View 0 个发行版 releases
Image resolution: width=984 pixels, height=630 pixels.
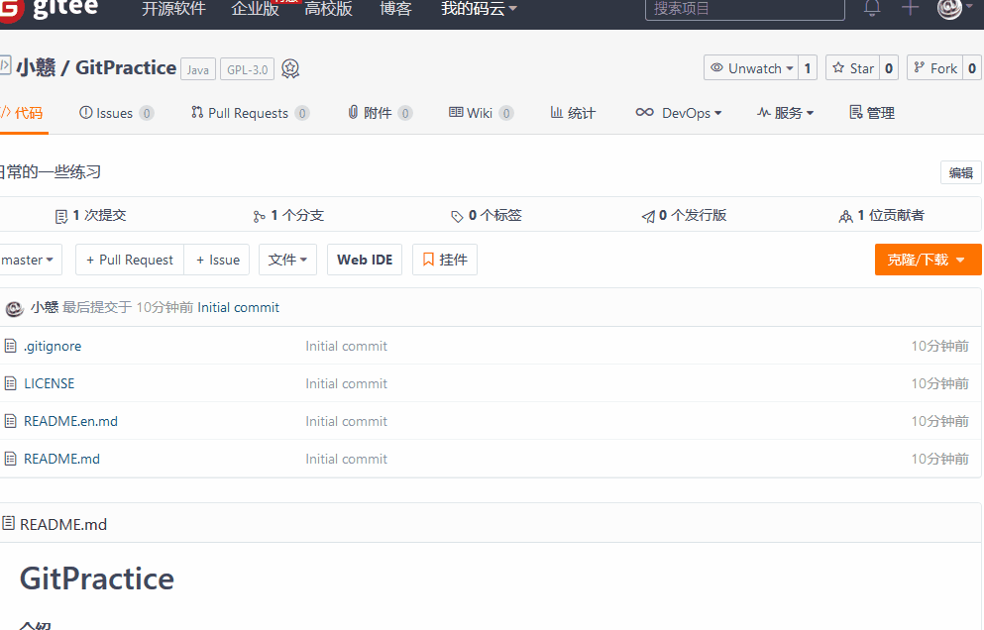pos(684,215)
